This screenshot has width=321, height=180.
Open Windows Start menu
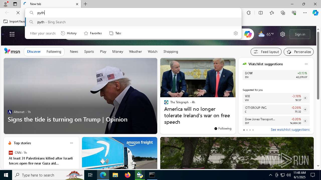point(6,175)
